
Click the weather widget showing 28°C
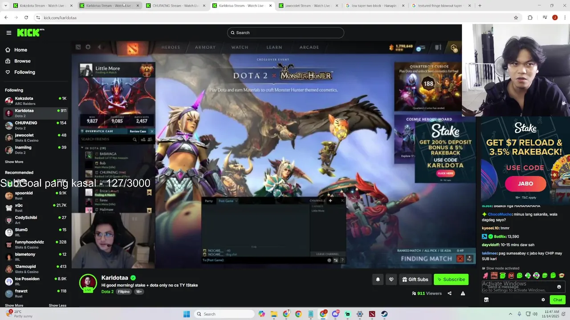pos(20,314)
